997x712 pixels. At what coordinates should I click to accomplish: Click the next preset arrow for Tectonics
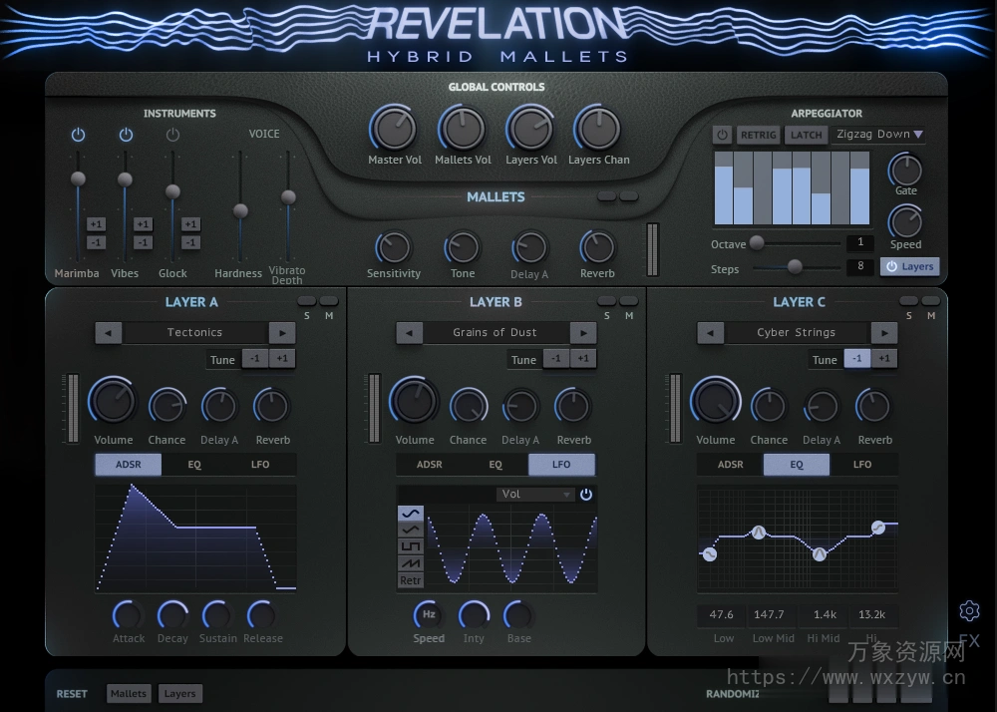pyautogui.click(x=282, y=332)
